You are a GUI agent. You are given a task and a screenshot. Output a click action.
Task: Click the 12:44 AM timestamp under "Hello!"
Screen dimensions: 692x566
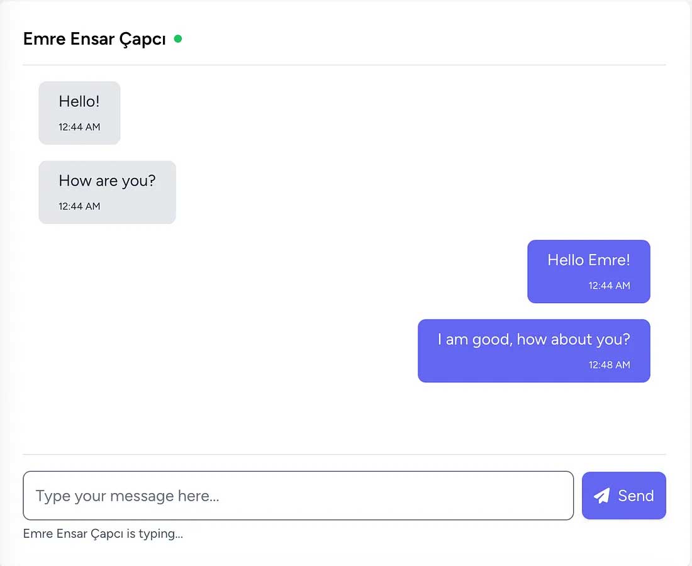(x=79, y=127)
